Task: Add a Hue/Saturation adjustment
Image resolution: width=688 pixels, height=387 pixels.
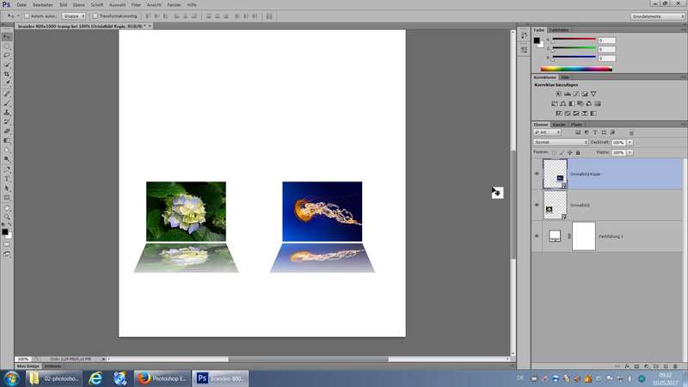Action: (x=555, y=104)
